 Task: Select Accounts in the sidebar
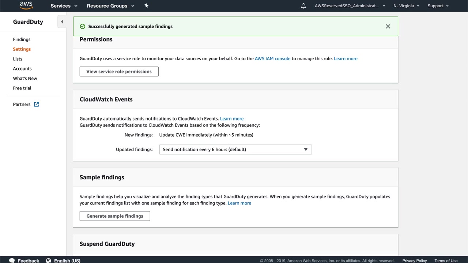[22, 69]
